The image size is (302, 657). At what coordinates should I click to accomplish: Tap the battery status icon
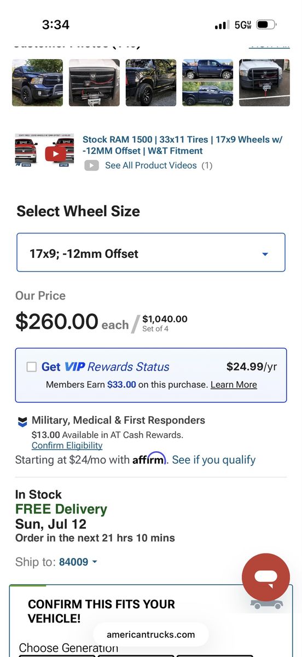tap(266, 25)
